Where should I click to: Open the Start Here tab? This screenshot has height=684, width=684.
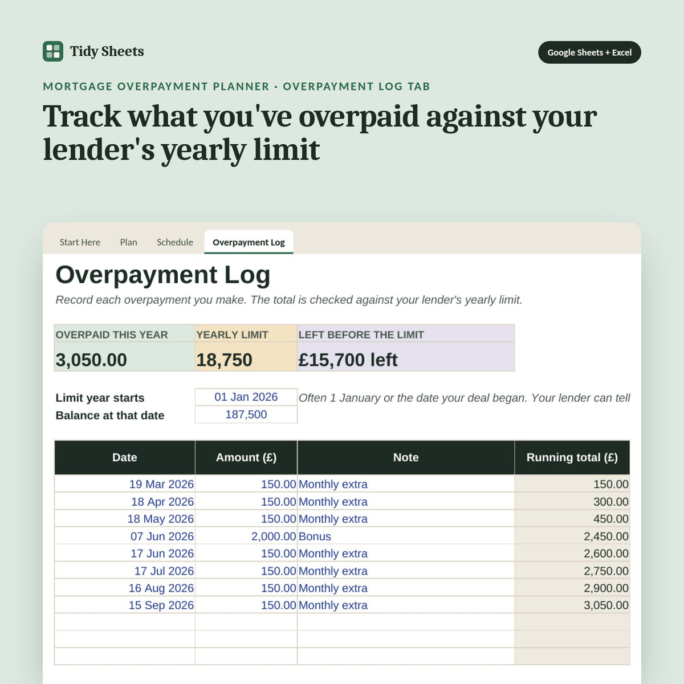tap(80, 242)
